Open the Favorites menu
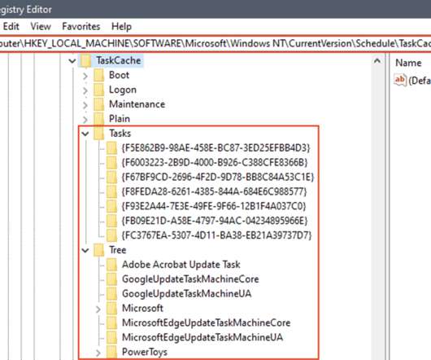This screenshot has width=431, height=360. coord(81,26)
